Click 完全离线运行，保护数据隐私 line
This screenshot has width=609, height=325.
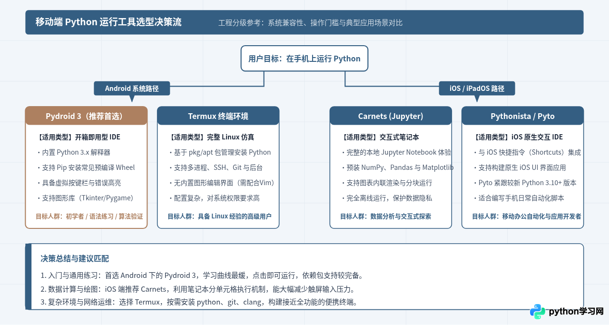coord(386,198)
